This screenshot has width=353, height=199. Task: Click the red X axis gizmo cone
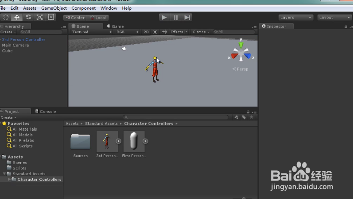234,56
